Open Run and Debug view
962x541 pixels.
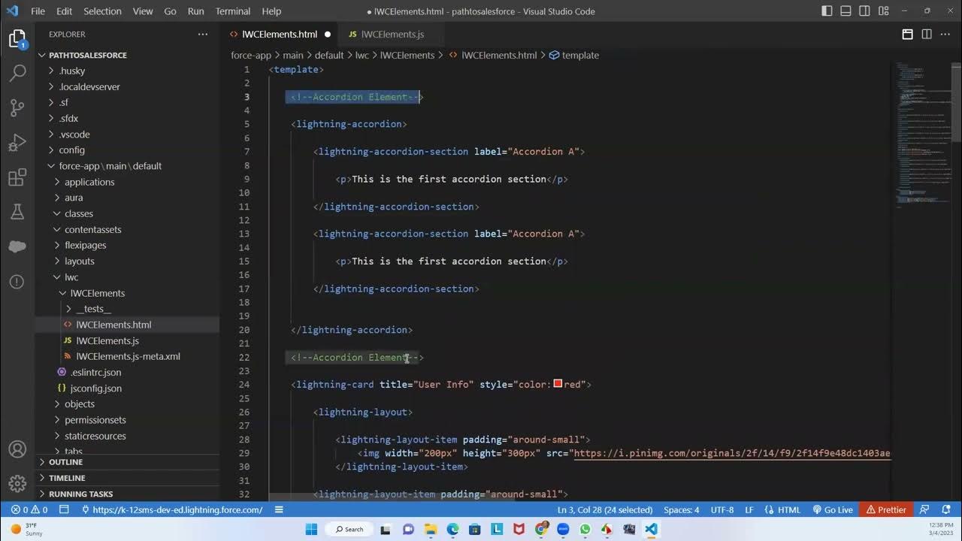17,143
